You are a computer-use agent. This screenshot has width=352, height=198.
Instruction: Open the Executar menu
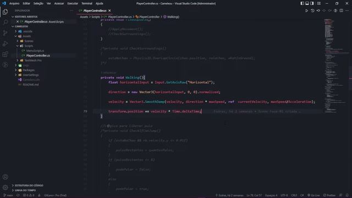click(x=73, y=3)
